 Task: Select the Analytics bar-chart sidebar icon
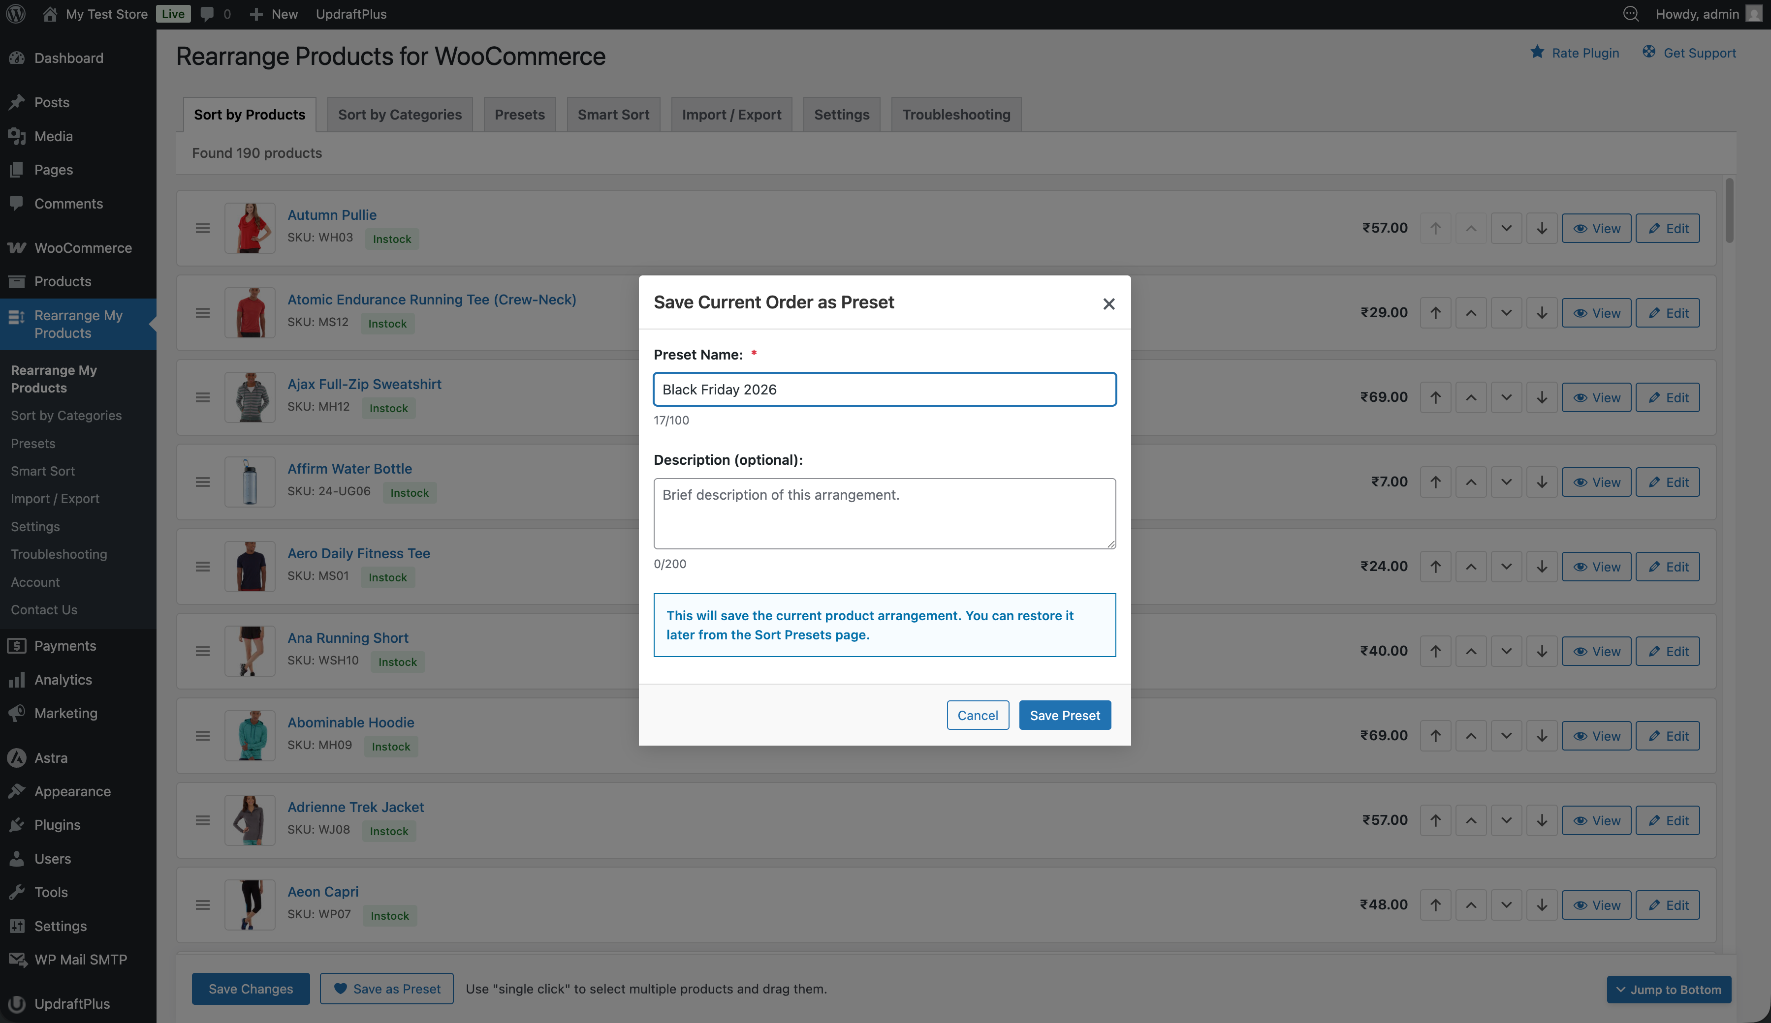point(17,680)
